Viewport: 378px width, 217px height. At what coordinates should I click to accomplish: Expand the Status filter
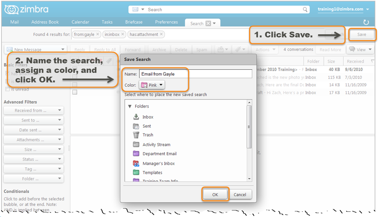34,159
